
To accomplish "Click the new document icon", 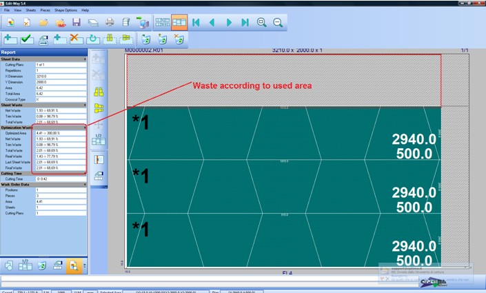I will pos(10,22).
